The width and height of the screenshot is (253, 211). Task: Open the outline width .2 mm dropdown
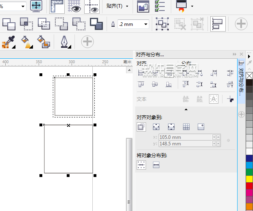coord(146,24)
